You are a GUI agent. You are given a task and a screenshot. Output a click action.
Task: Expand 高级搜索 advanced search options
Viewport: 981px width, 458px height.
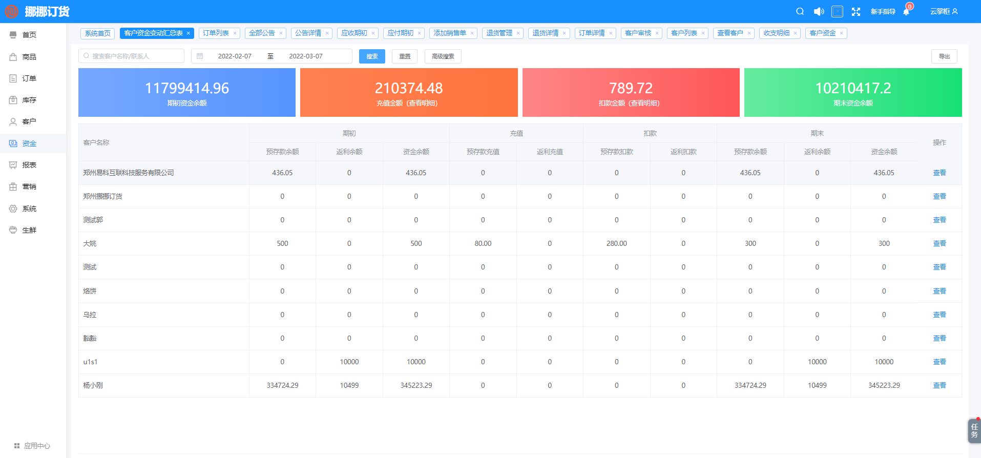[443, 56]
